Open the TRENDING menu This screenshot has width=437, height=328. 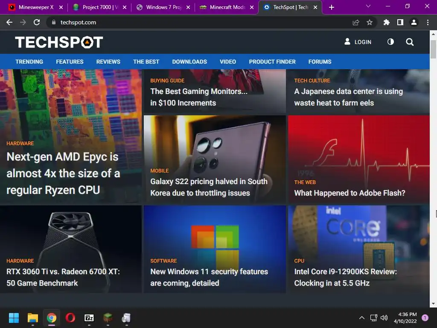[x=29, y=61]
